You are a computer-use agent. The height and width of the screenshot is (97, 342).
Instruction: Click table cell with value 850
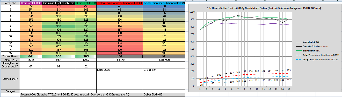31,6
